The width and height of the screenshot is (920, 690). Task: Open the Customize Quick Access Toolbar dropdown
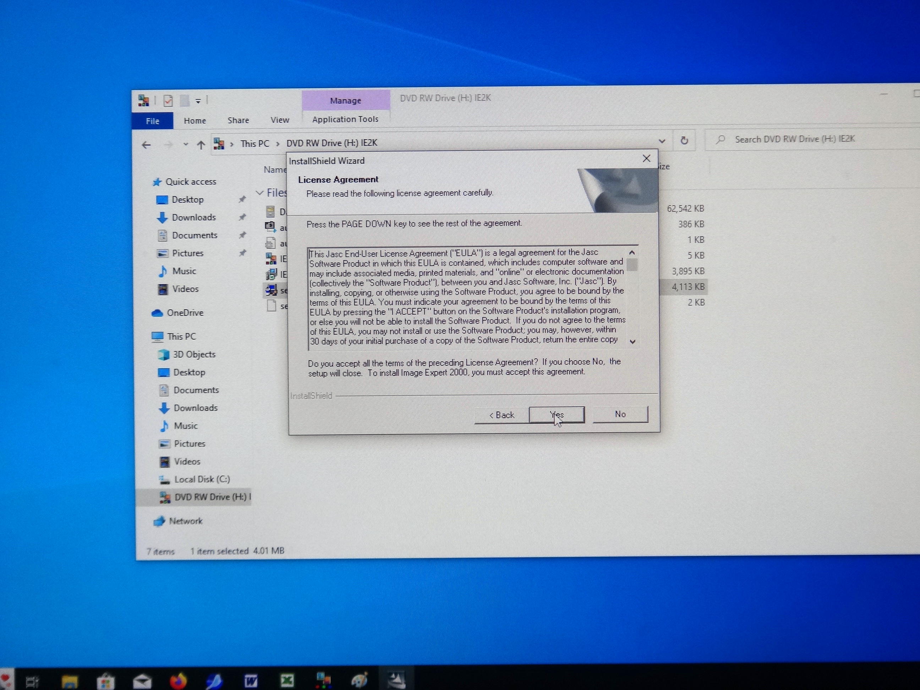pyautogui.click(x=198, y=101)
